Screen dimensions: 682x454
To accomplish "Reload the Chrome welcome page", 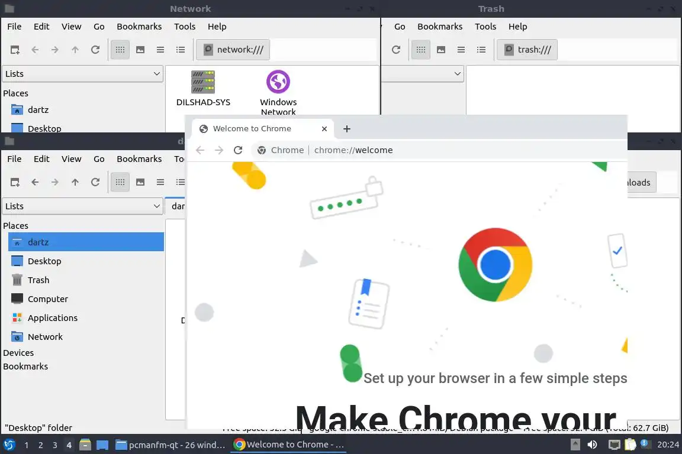I will point(238,150).
